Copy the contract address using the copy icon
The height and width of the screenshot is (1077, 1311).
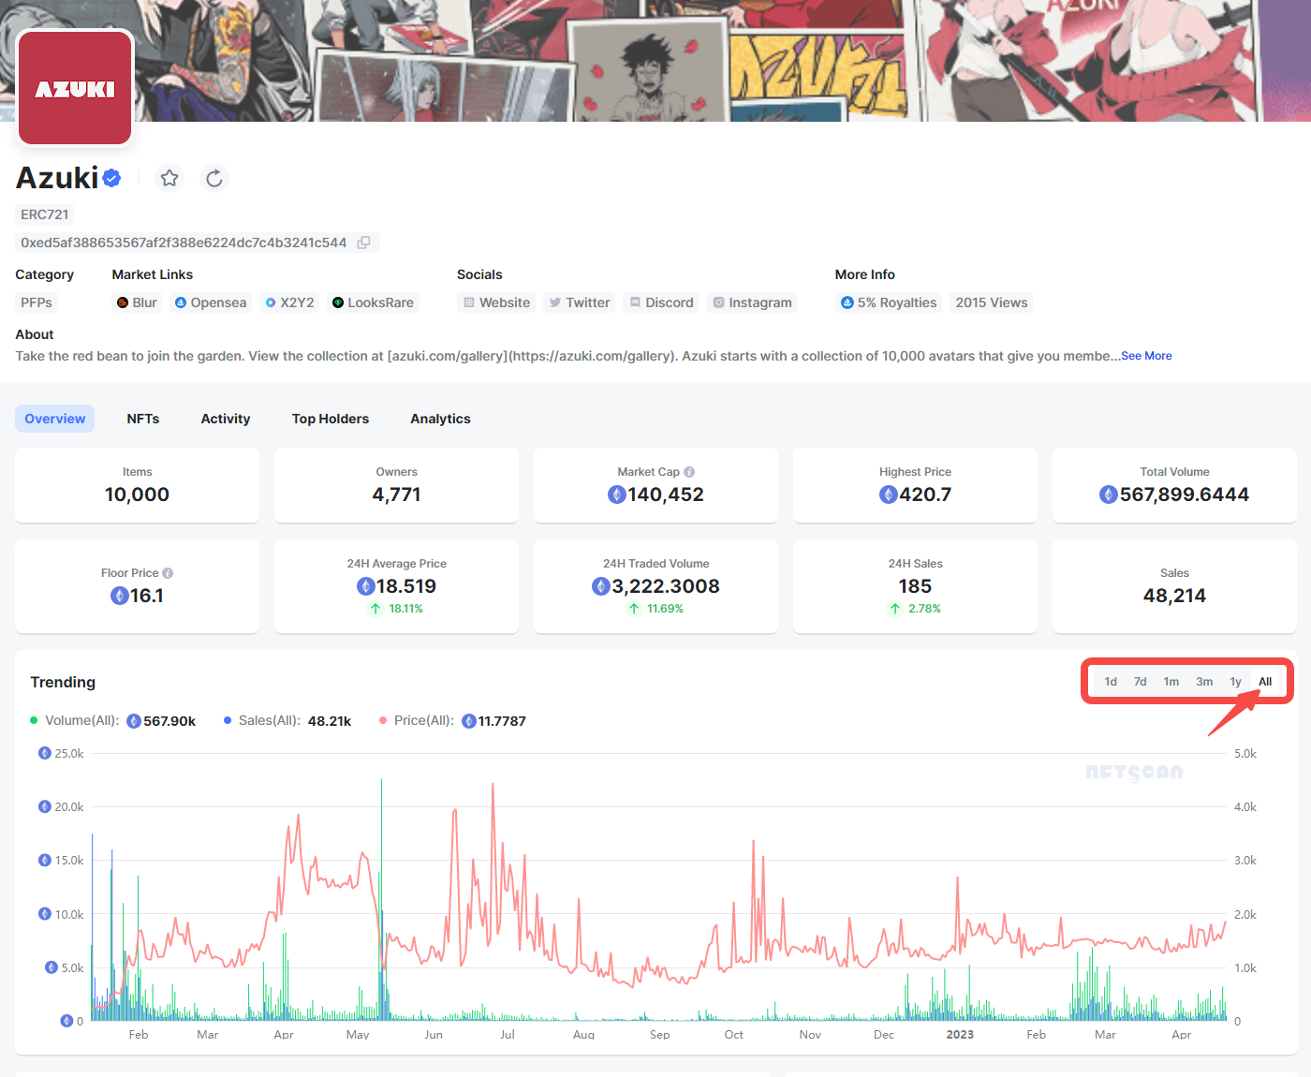(364, 243)
